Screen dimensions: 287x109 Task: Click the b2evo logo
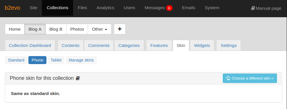12,8
